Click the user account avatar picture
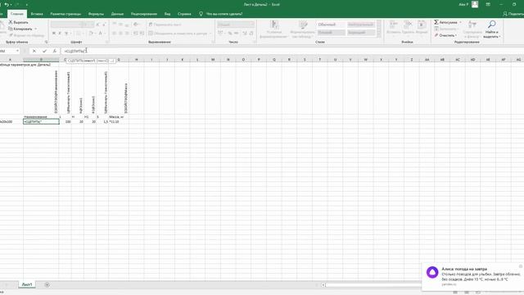524x295 pixels. pyautogui.click(x=475, y=4)
